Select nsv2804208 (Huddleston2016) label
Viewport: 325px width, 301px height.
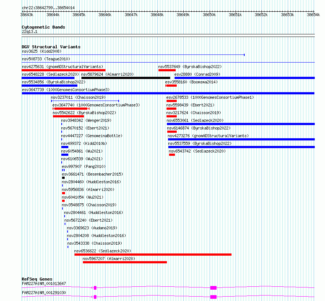click(x=96, y=236)
